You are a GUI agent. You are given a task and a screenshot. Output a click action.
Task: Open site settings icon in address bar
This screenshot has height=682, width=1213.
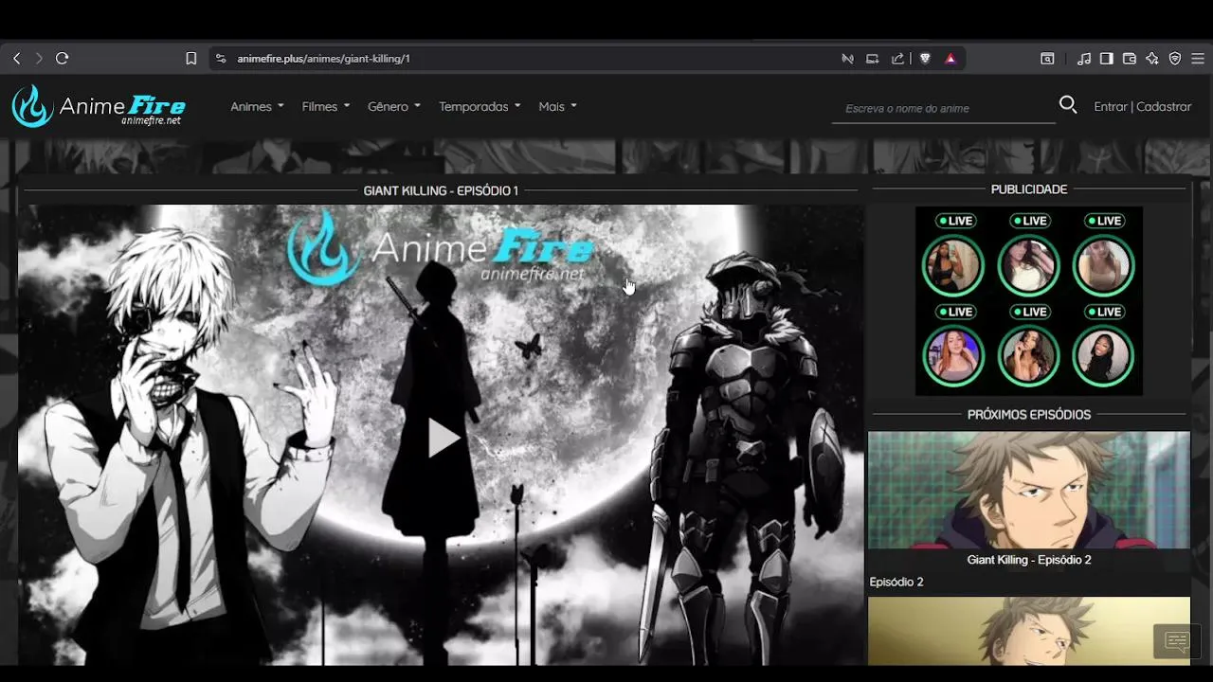point(221,59)
